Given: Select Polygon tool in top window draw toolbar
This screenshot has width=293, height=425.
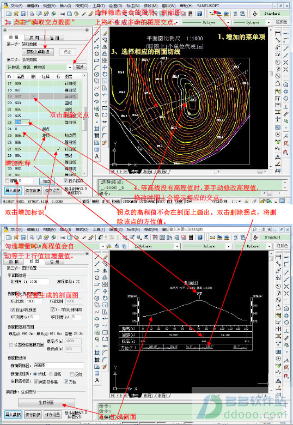Looking at the screenshot, I should click(x=97, y=53).
